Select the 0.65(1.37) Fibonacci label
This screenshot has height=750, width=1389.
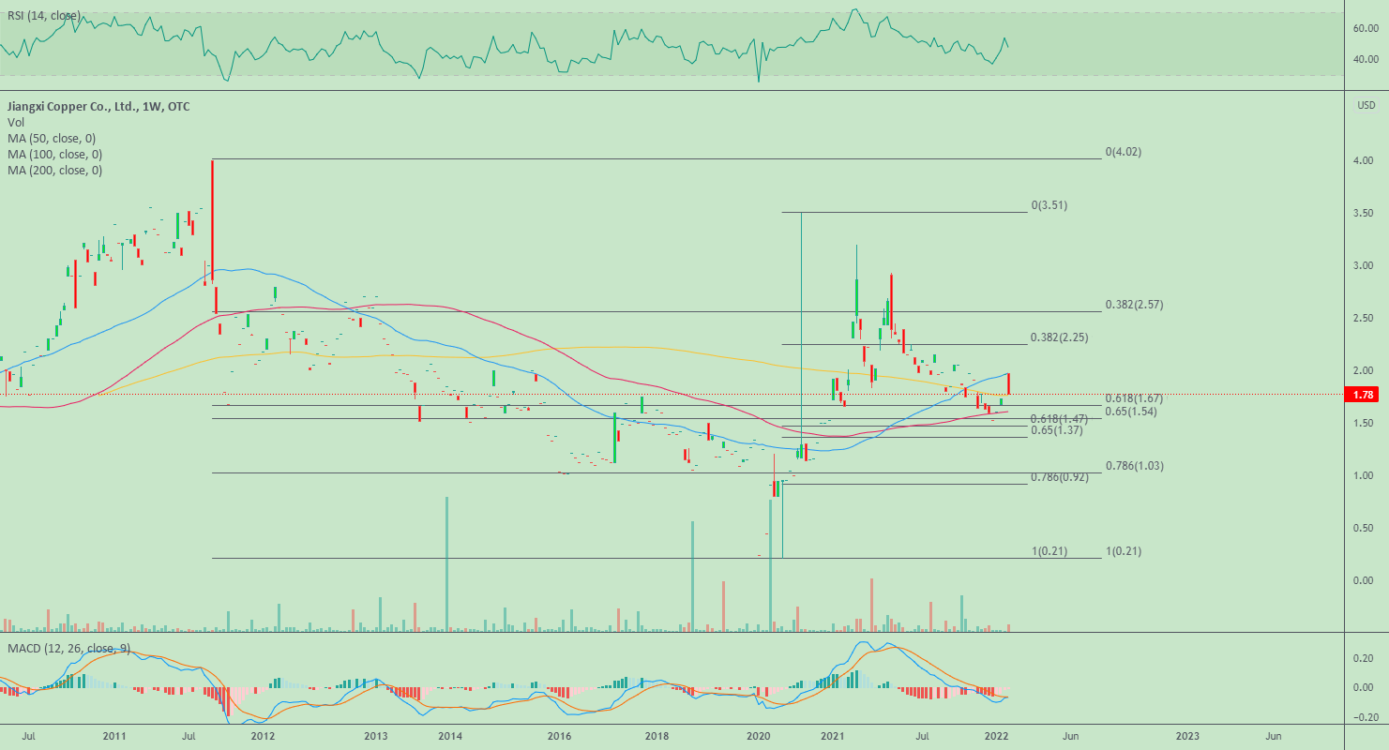[1059, 430]
